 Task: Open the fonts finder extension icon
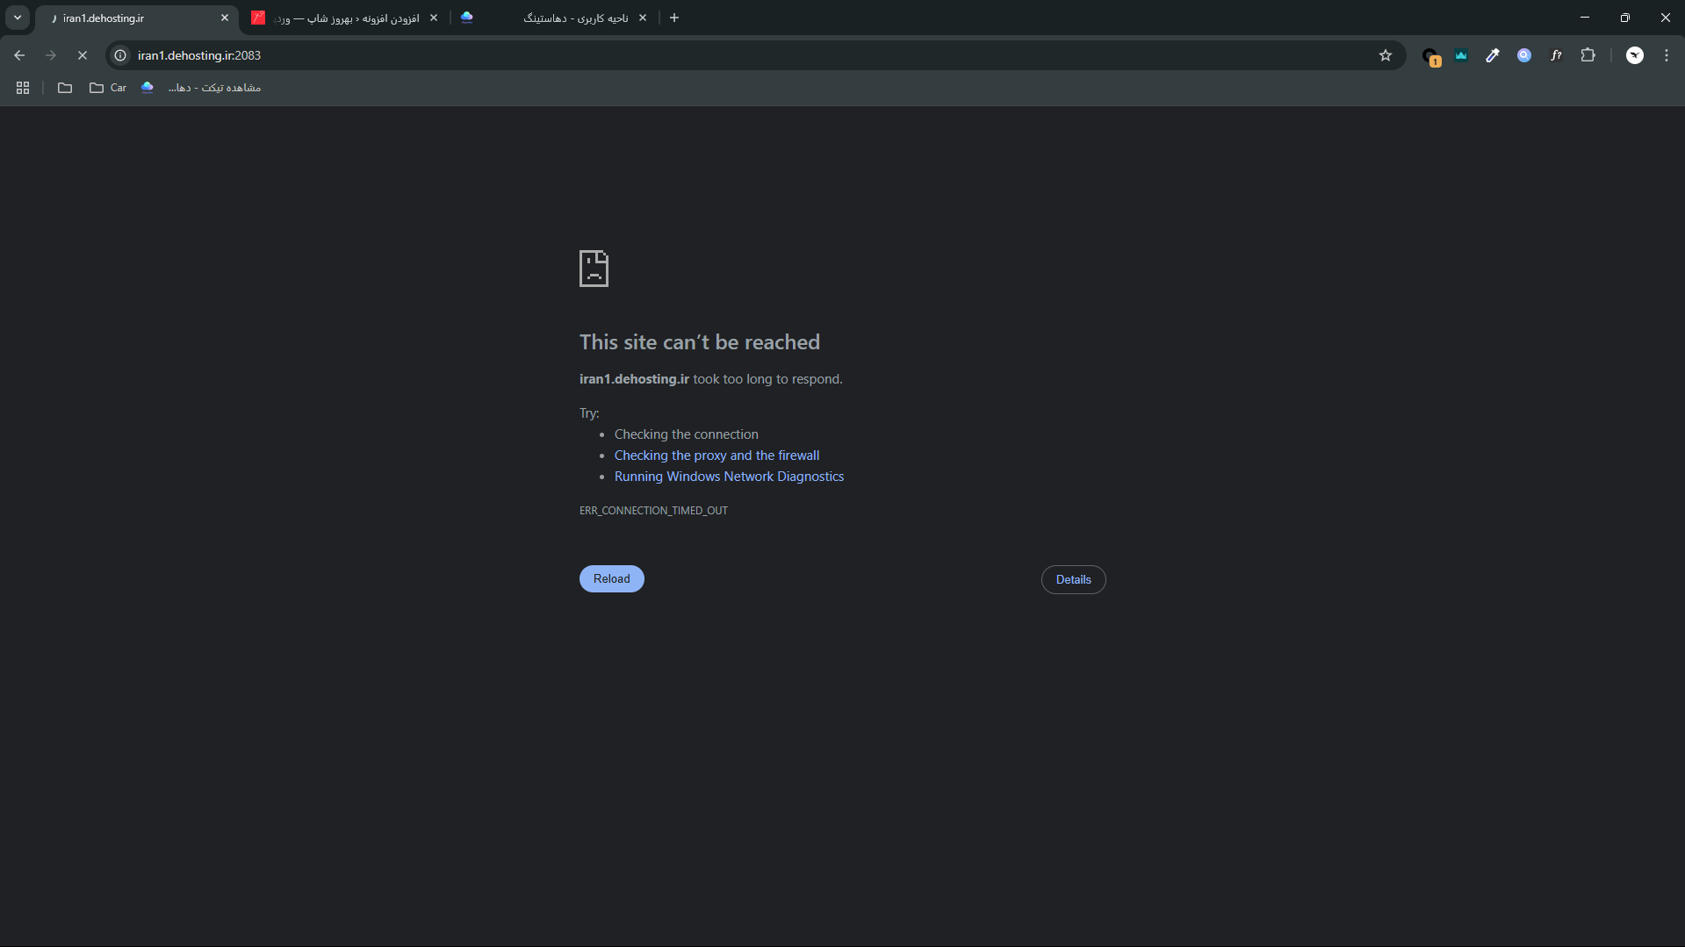click(1556, 55)
